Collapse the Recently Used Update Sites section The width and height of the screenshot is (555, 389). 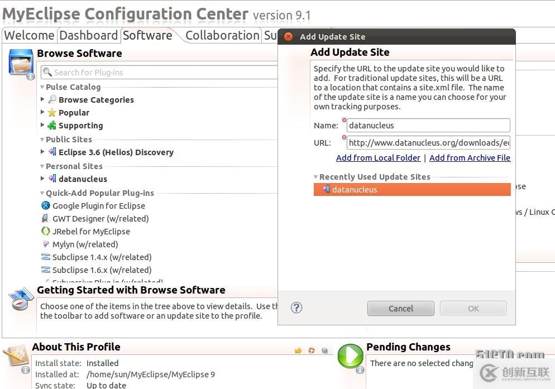click(x=315, y=177)
